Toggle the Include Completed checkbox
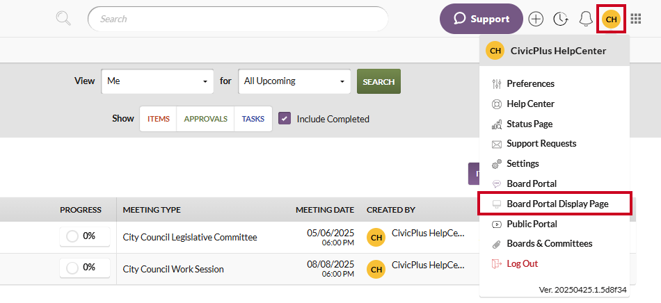The width and height of the screenshot is (661, 303). (285, 119)
